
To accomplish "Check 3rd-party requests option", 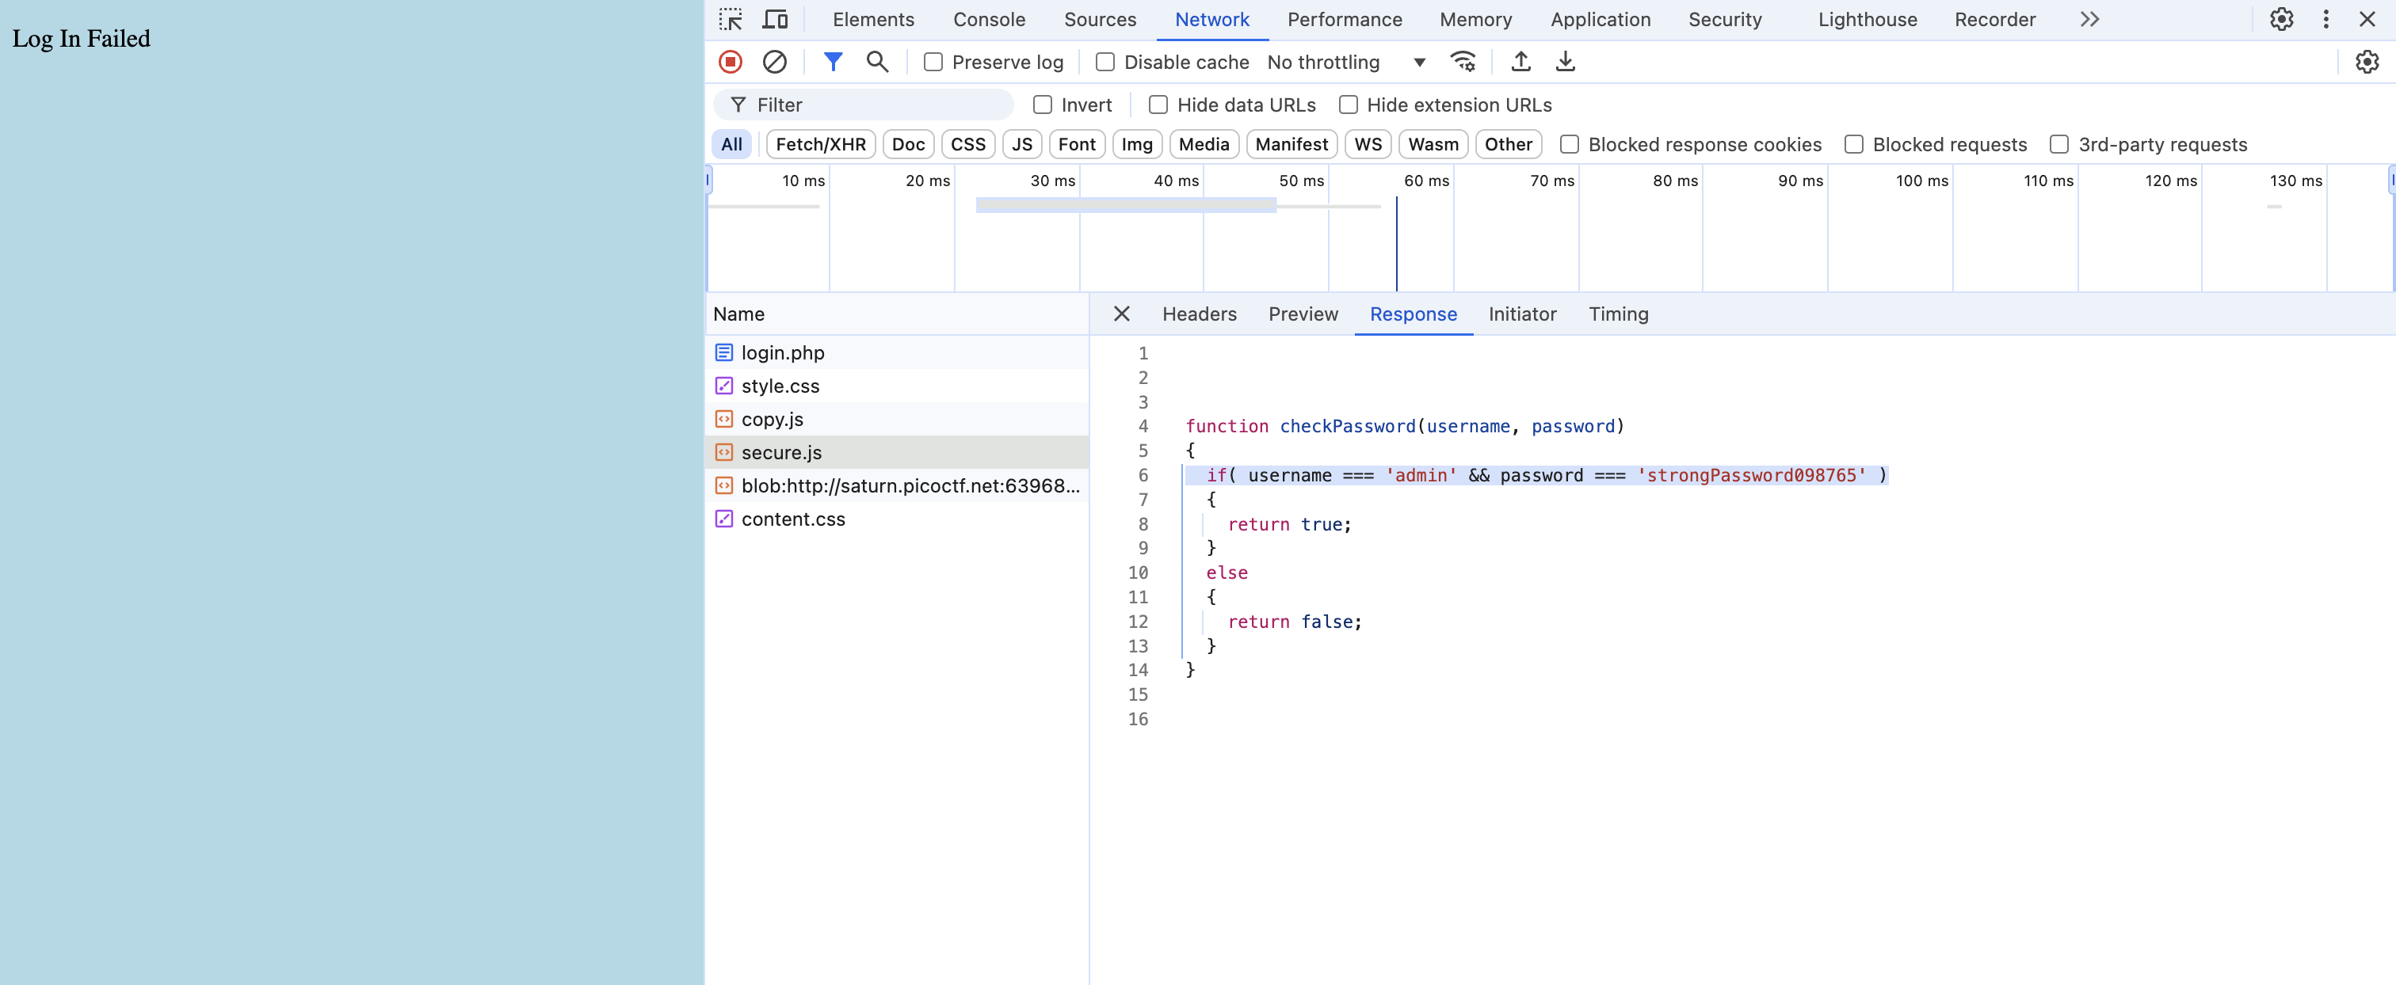I will coord(2059,144).
